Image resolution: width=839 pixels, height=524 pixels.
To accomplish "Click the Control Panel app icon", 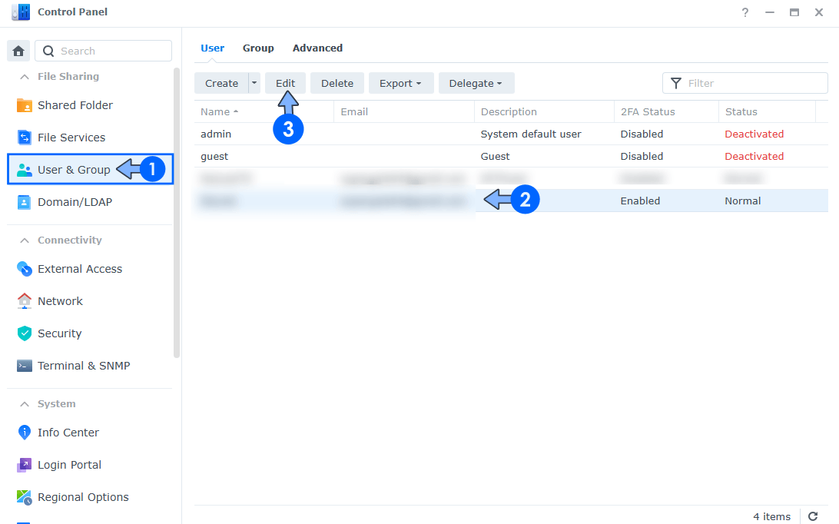I will [21, 12].
